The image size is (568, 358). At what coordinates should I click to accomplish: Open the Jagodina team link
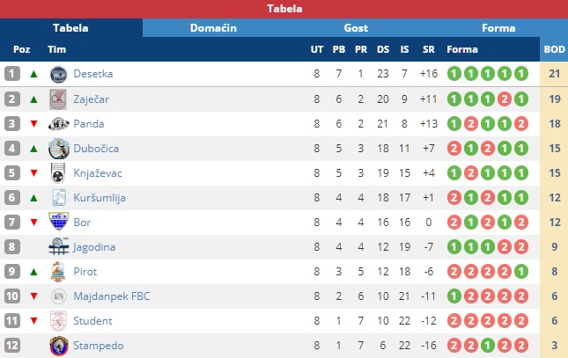click(94, 247)
